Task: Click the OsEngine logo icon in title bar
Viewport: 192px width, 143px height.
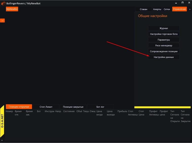Action: pos(3,3)
